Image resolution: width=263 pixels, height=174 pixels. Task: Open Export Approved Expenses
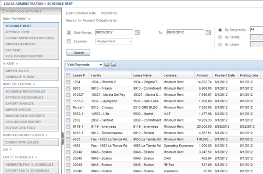pyautogui.click(x=31, y=38)
